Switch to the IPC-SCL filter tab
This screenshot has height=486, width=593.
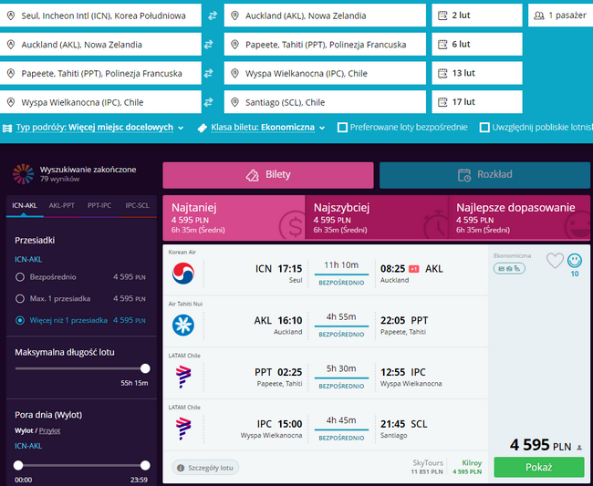(137, 205)
